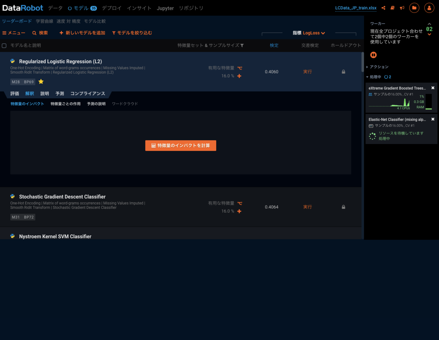
Task: Open the LogLoss metric dropdown
Action: click(314, 33)
